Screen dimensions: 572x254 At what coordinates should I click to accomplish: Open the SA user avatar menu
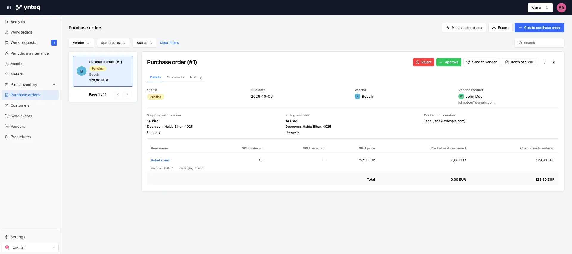pos(561,8)
